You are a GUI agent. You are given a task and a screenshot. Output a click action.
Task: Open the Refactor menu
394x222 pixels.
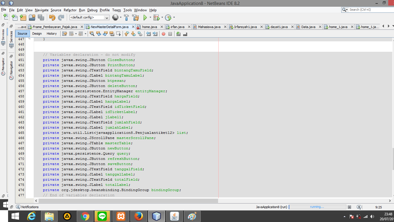pyautogui.click(x=70, y=10)
